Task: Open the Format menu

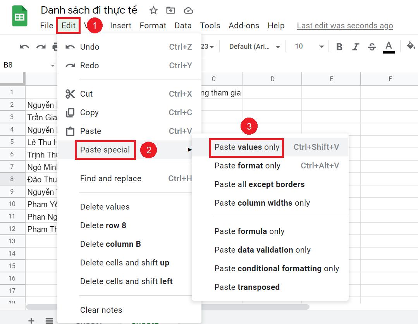Action: click(153, 26)
